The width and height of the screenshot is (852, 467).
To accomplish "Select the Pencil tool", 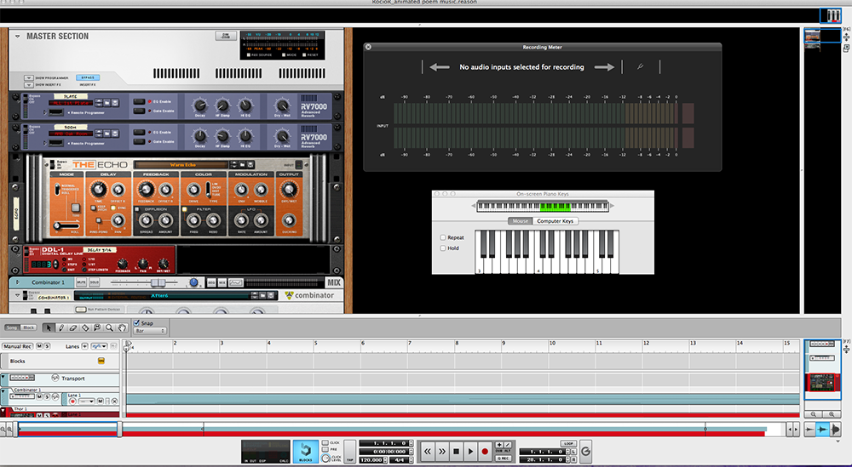I will pyautogui.click(x=61, y=327).
